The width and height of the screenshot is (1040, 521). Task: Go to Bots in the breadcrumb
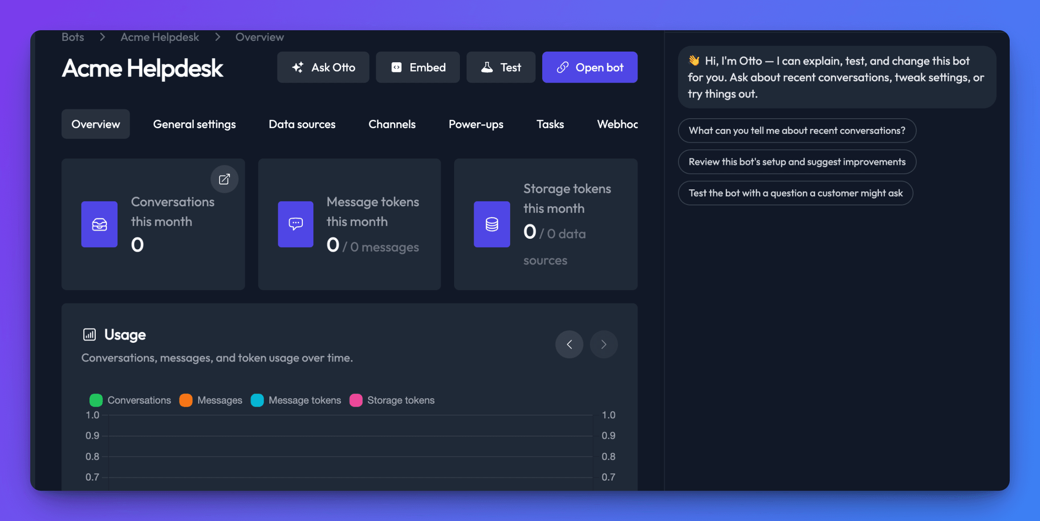pyautogui.click(x=73, y=37)
